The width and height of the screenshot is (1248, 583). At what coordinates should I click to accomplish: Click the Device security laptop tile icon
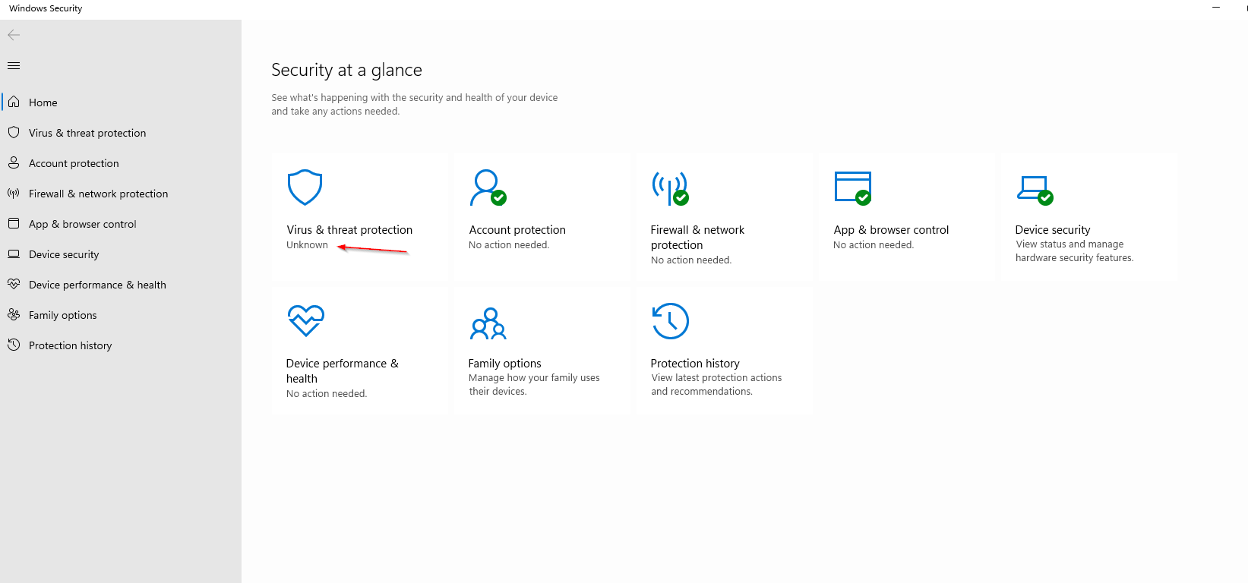(x=1035, y=189)
